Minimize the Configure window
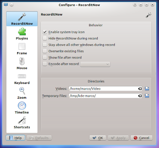This screenshot has height=148, width=159. [141, 5]
